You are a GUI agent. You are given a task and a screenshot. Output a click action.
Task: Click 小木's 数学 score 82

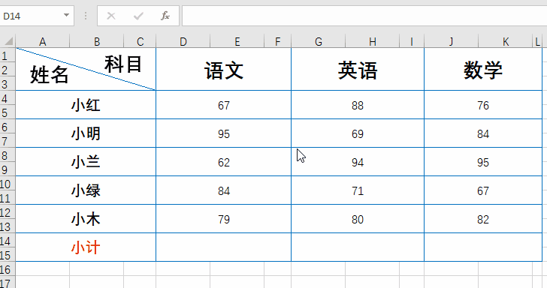[483, 219]
